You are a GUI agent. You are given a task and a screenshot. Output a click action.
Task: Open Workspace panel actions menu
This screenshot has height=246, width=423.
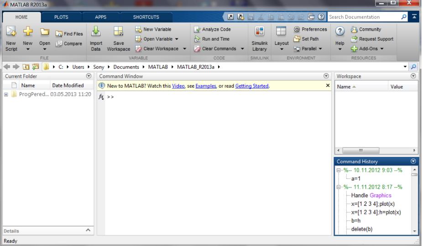tap(413, 76)
